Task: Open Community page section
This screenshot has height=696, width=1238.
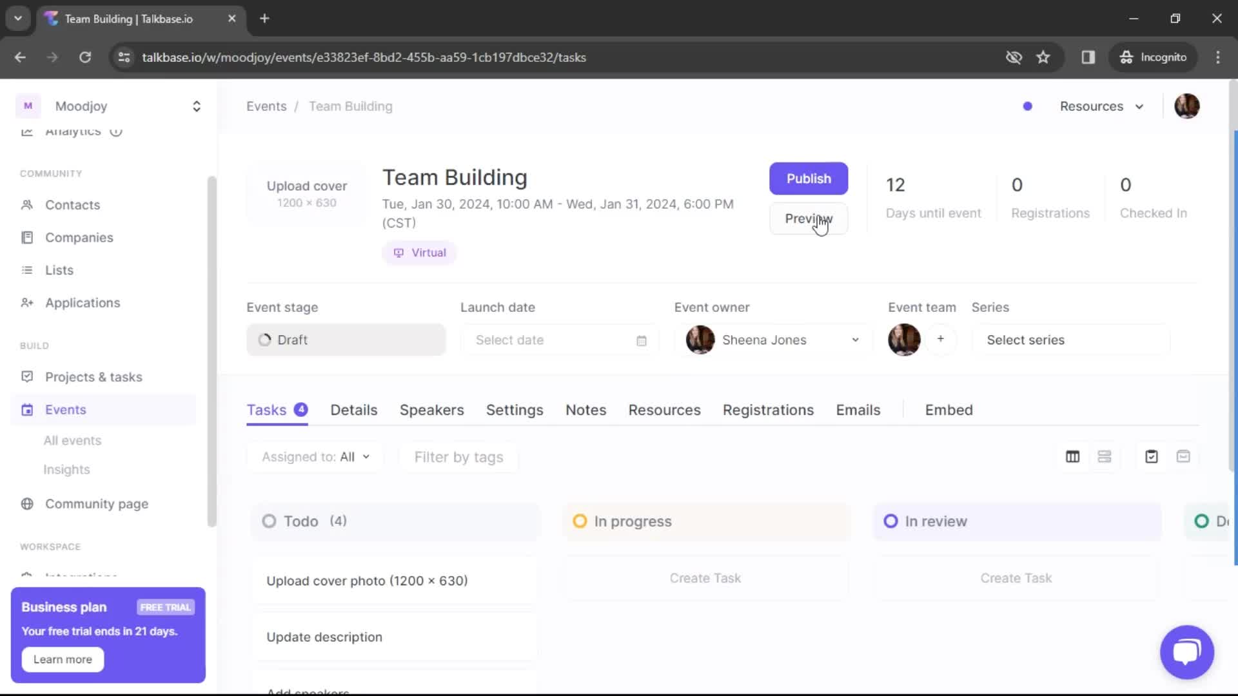Action: pyautogui.click(x=96, y=504)
